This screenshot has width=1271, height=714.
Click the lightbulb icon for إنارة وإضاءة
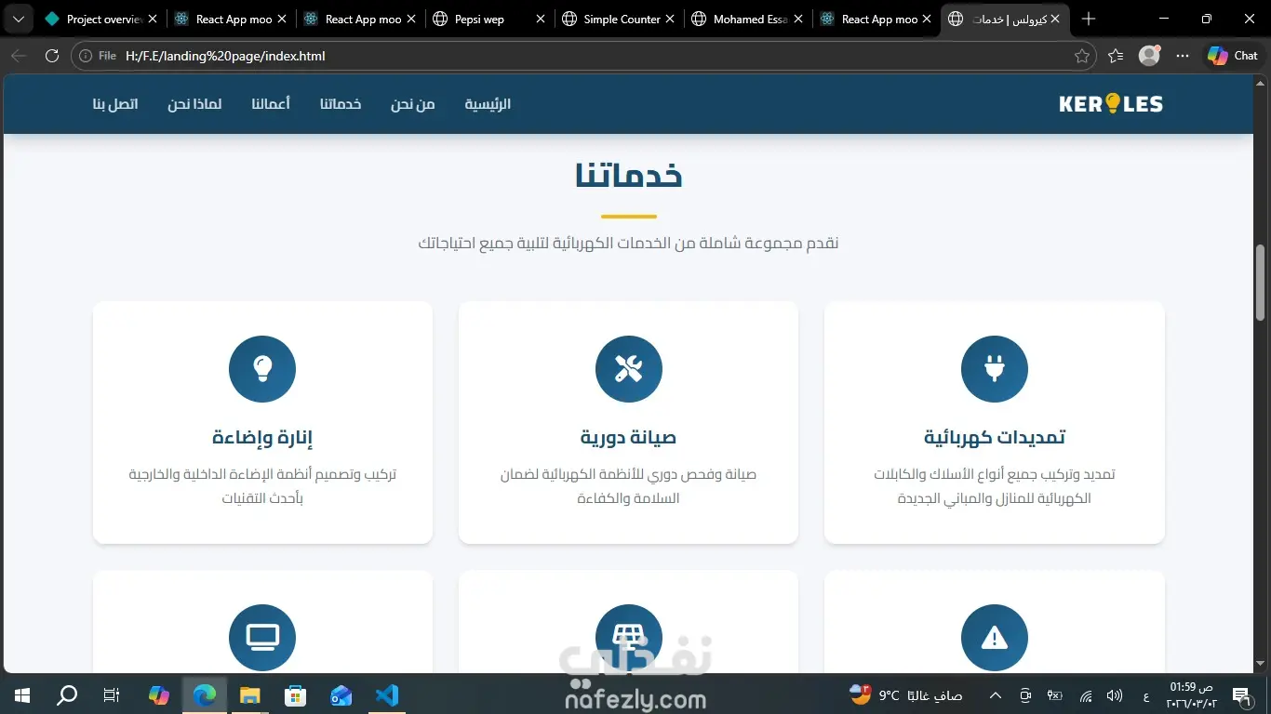click(262, 369)
